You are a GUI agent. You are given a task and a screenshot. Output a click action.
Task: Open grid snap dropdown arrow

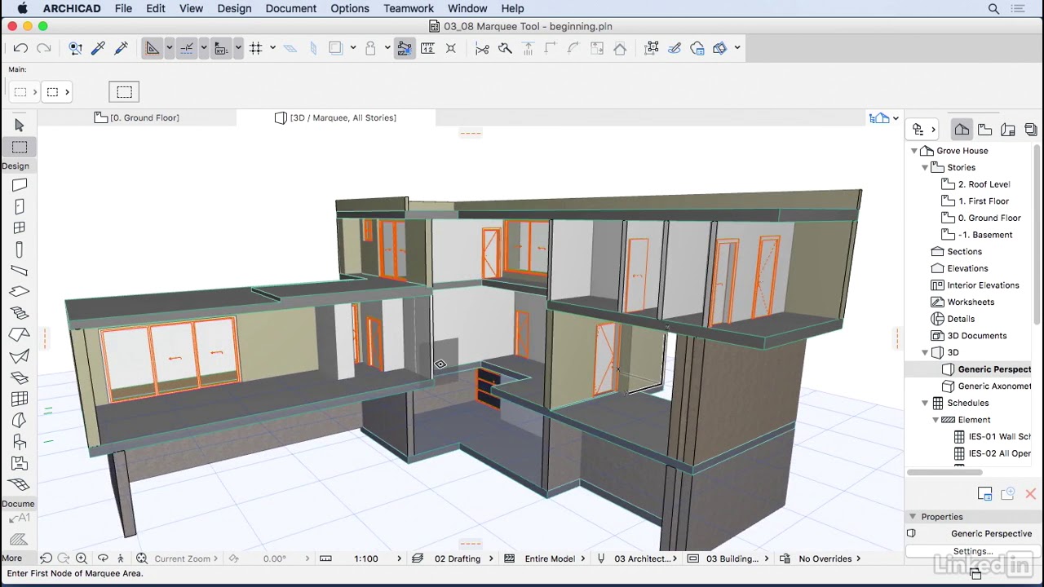[272, 48]
